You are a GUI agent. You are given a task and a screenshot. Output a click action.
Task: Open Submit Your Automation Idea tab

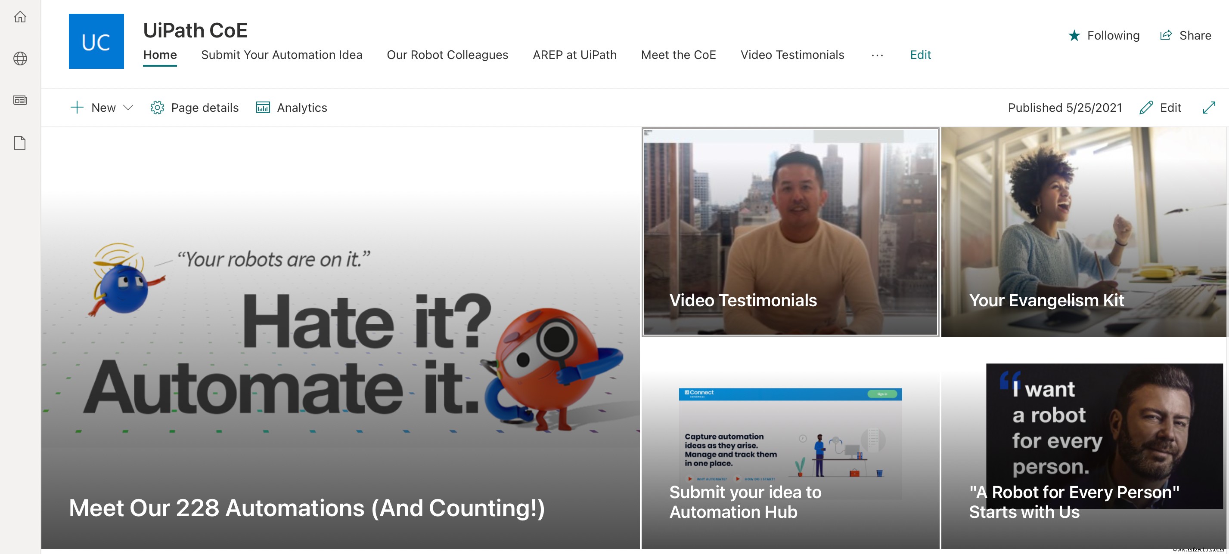point(282,55)
